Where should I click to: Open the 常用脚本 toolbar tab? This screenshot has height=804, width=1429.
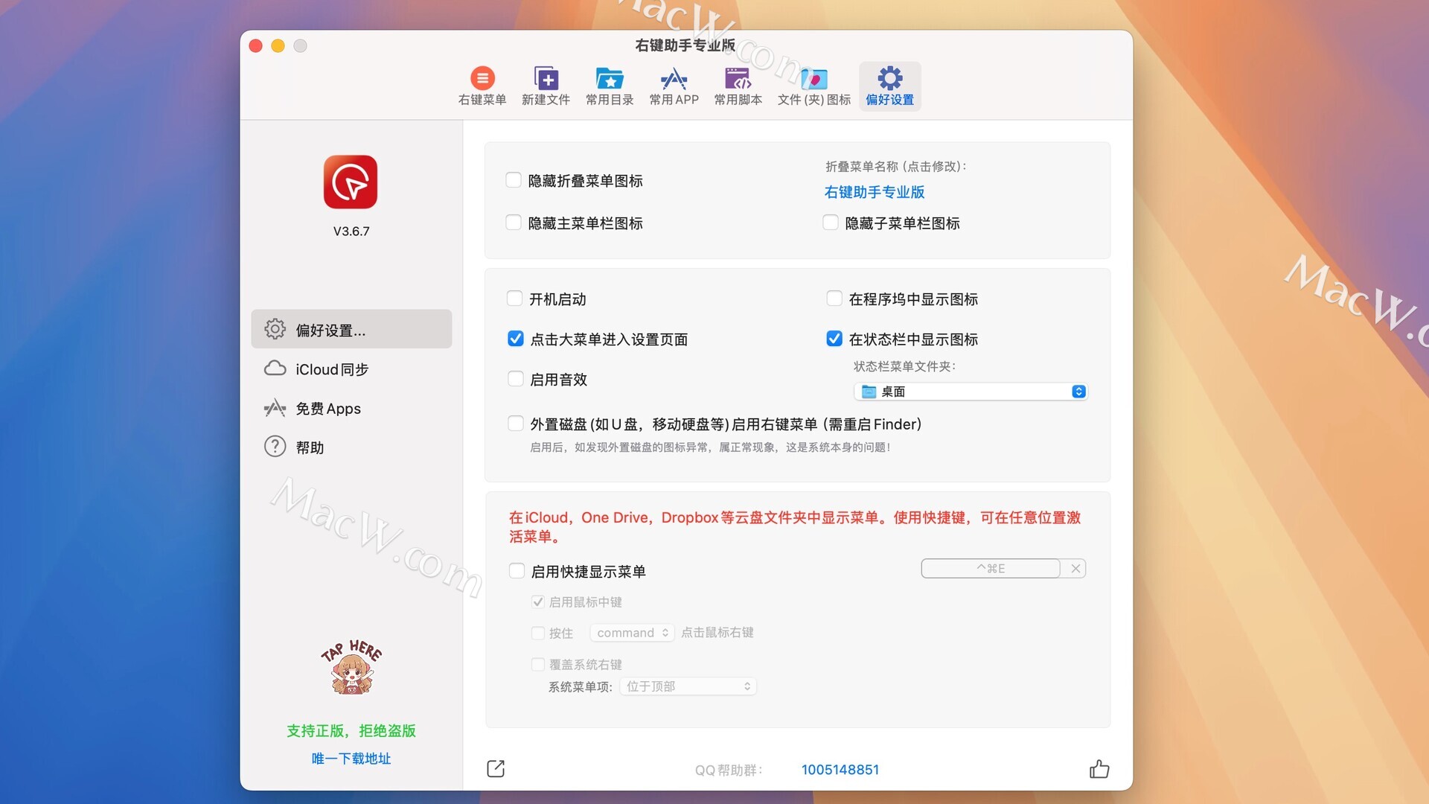[738, 86]
